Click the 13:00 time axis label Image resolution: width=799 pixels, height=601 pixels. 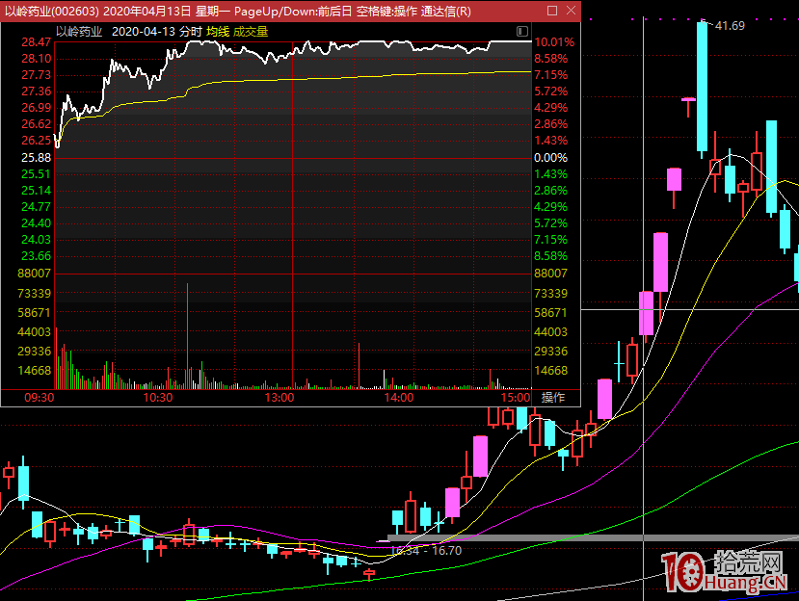280,397
